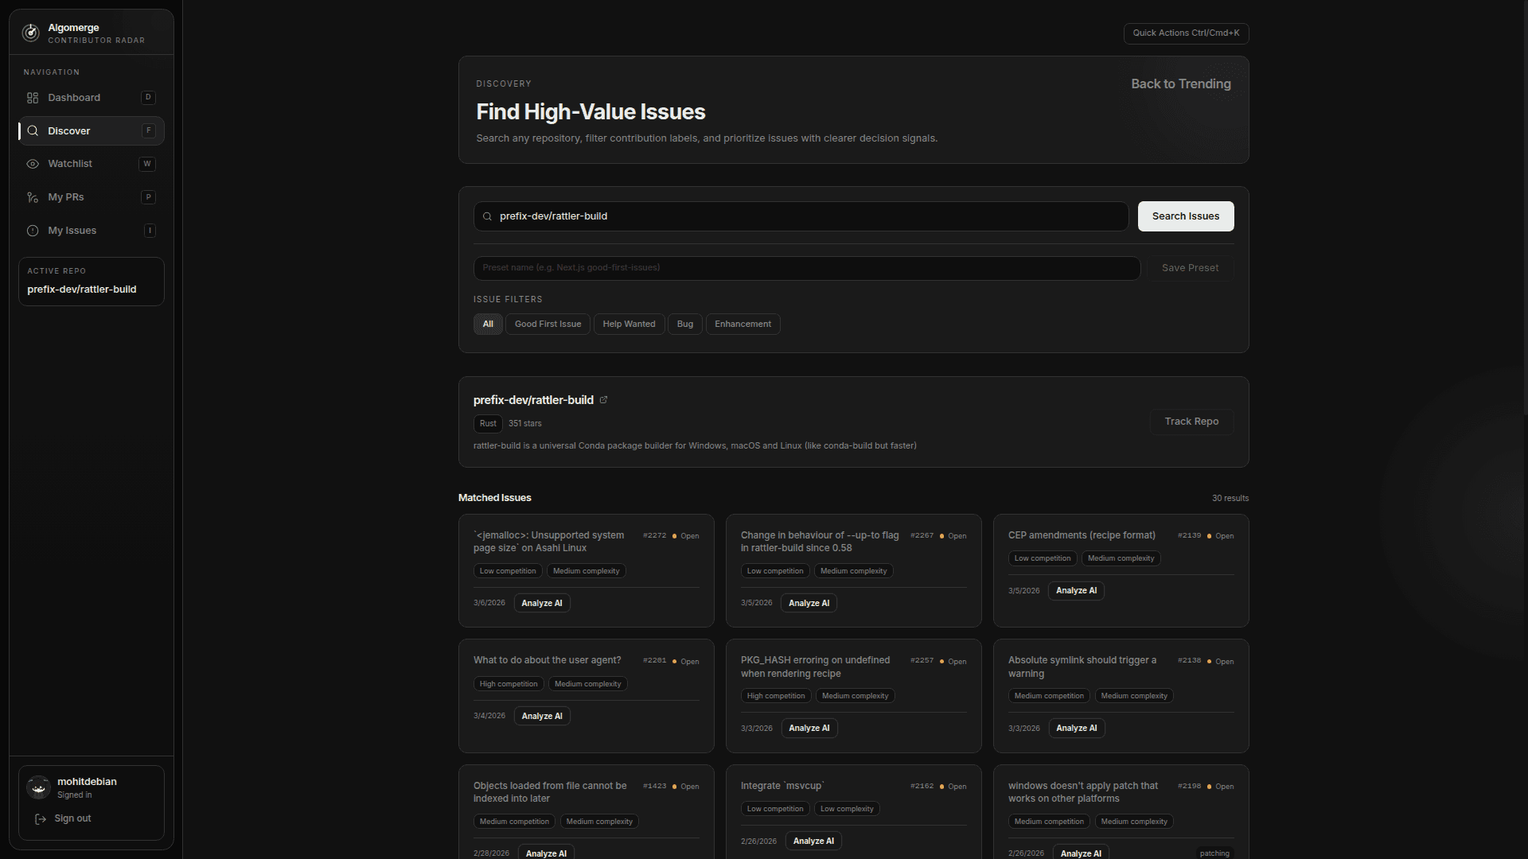Enable the Bug issue filter
Screen dimensions: 1528x859
[x=684, y=325]
